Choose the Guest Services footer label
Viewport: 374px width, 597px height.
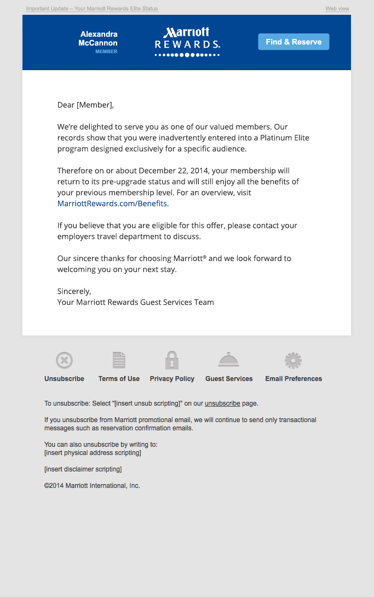coord(229,379)
